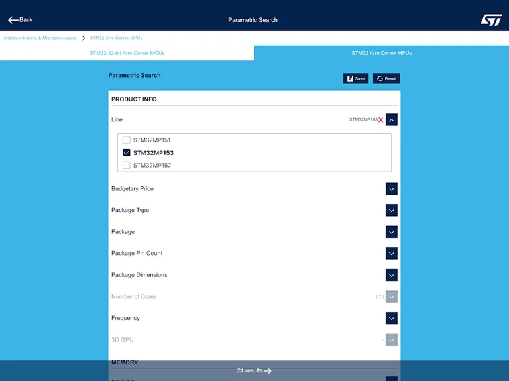Expand the Package Type filter

392,210
